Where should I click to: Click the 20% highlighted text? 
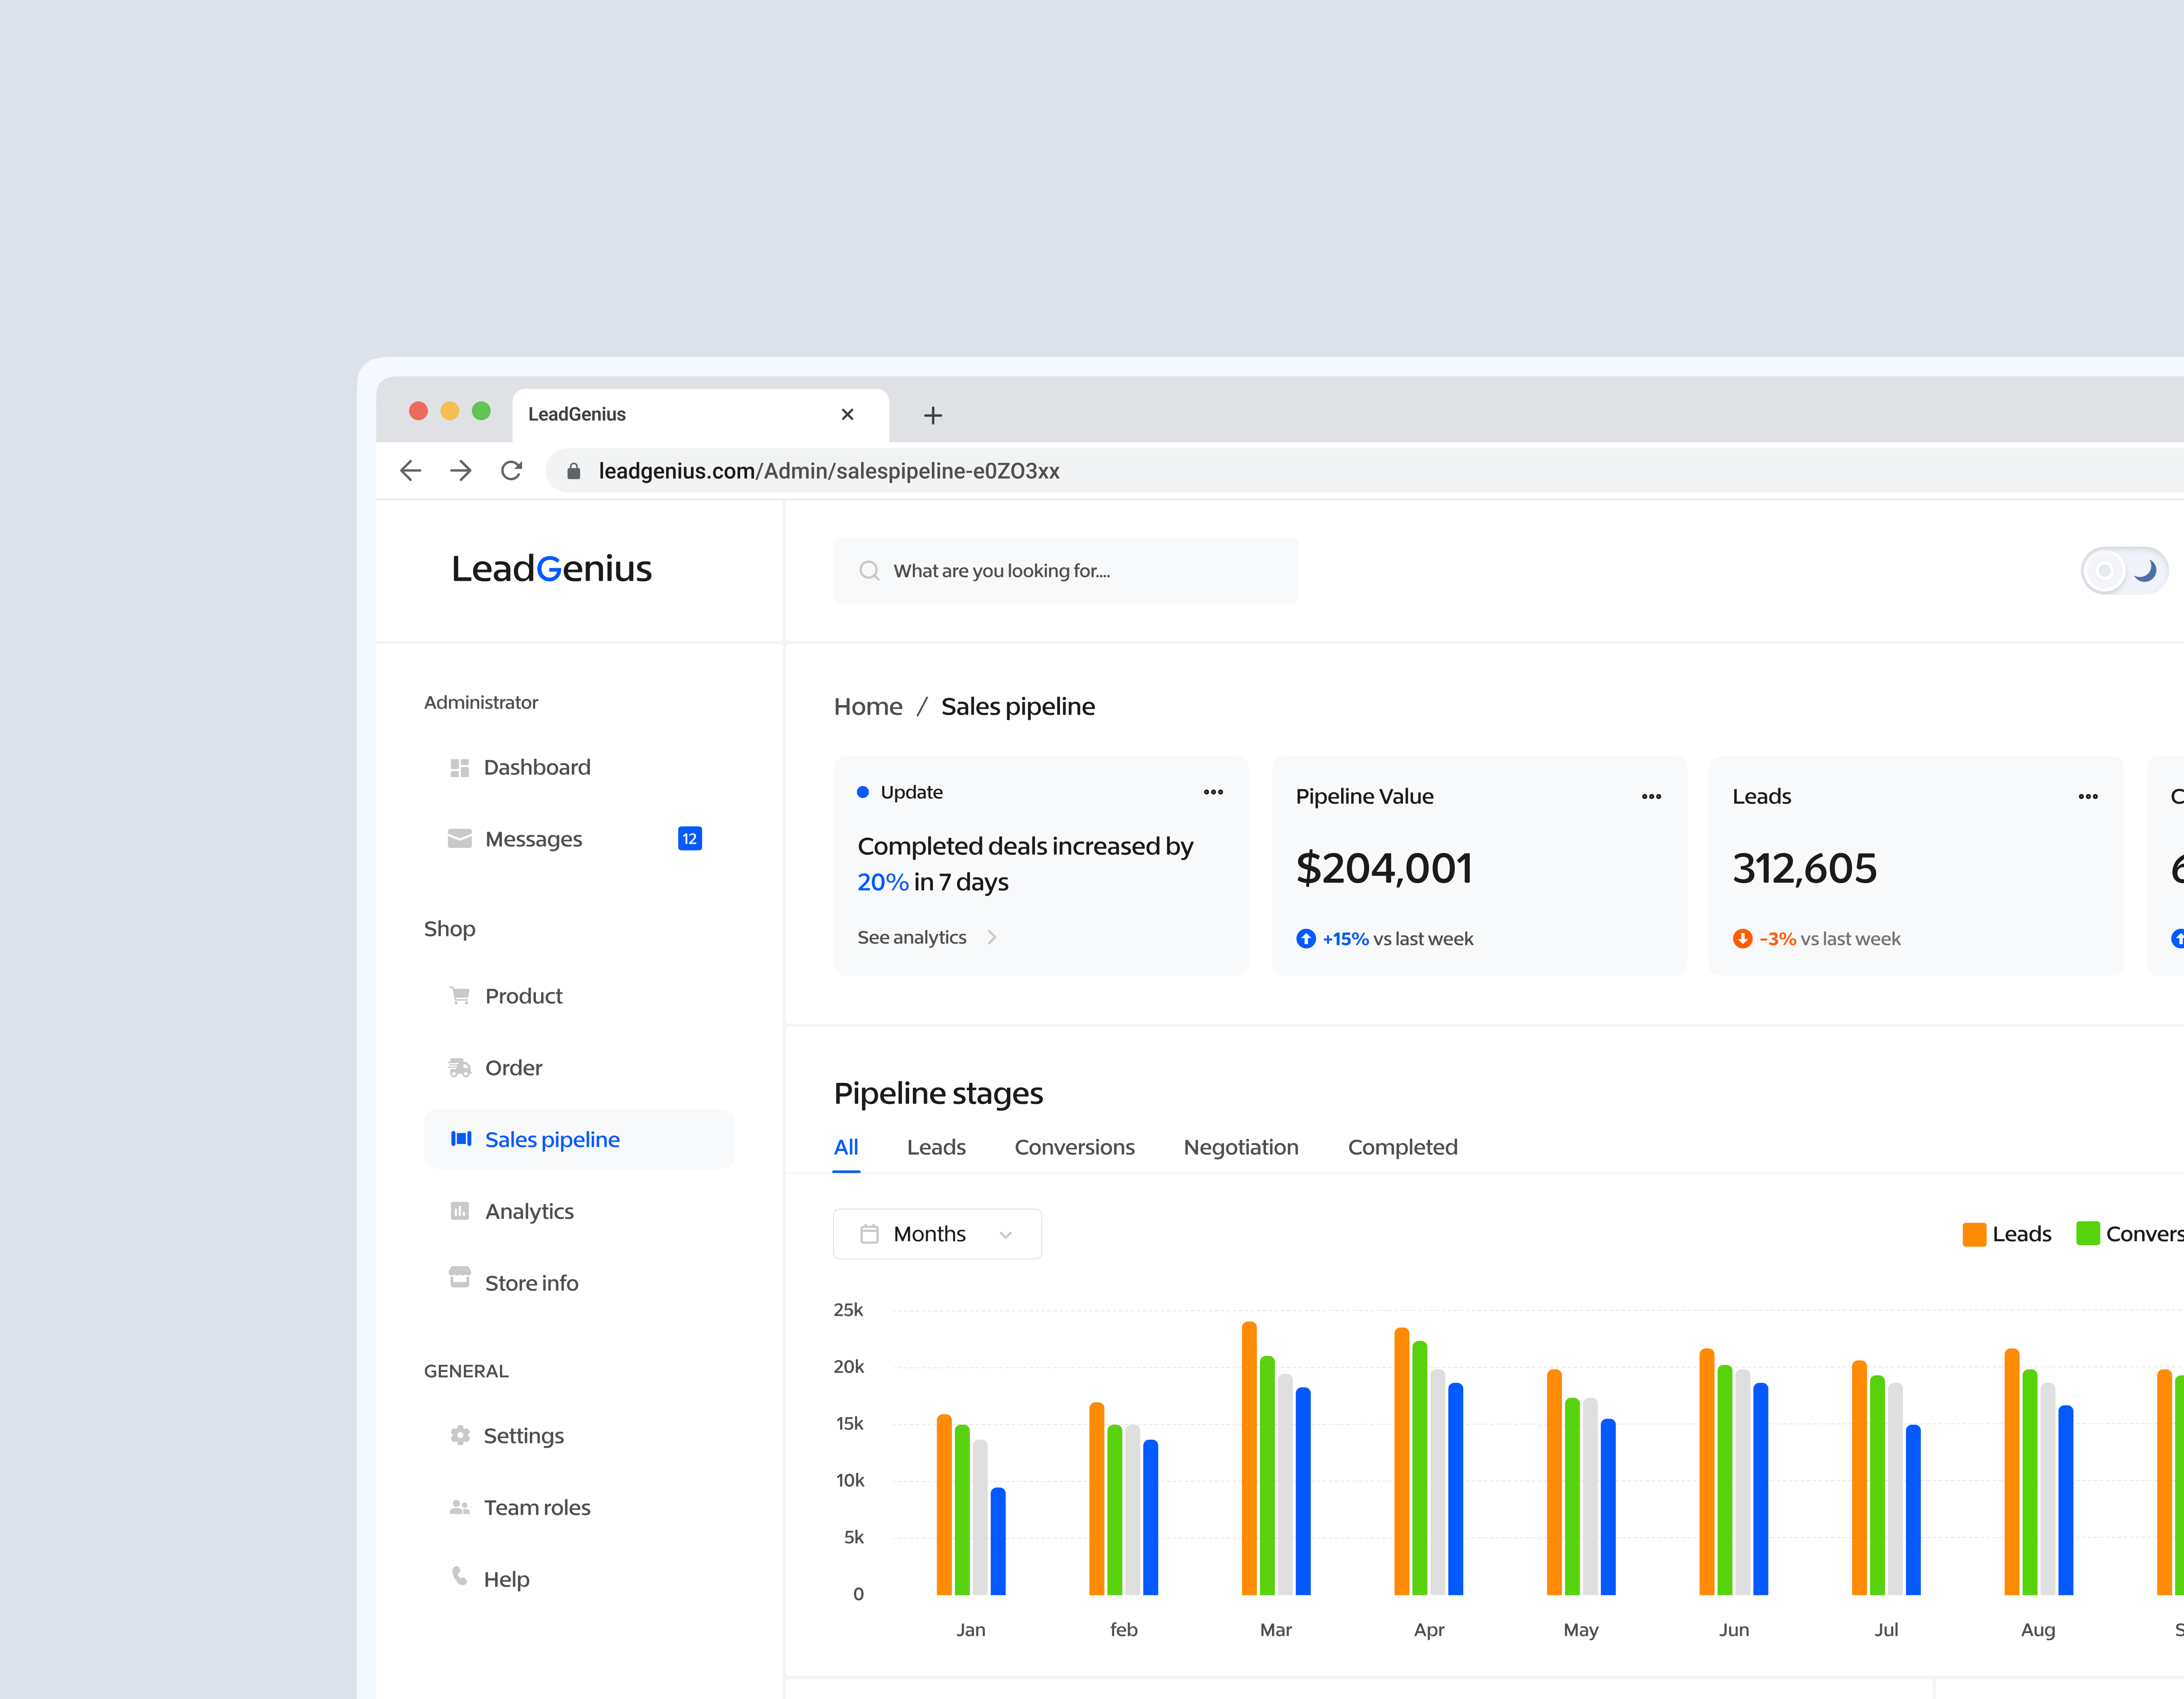[x=882, y=882]
